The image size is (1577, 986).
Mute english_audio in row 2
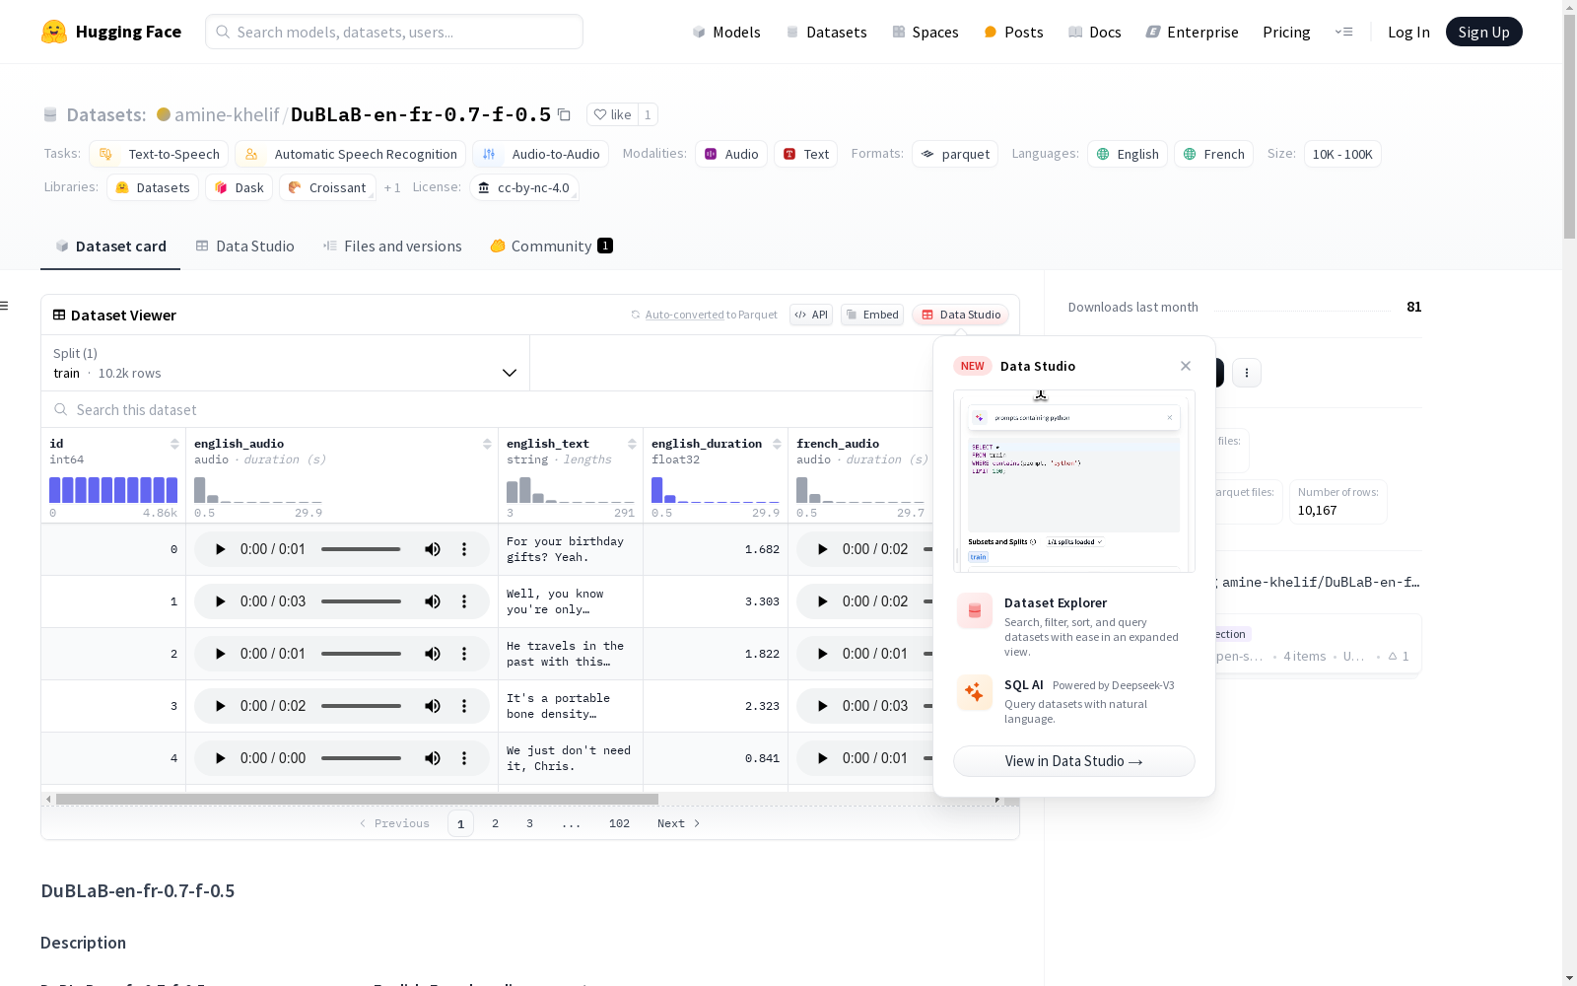(433, 654)
